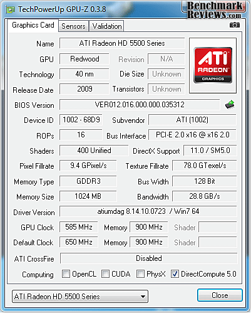This screenshot has height=313, width=251.
Task: Click the Pixel Fillrate field 9.4 GPixel/s
Action: 88,166
